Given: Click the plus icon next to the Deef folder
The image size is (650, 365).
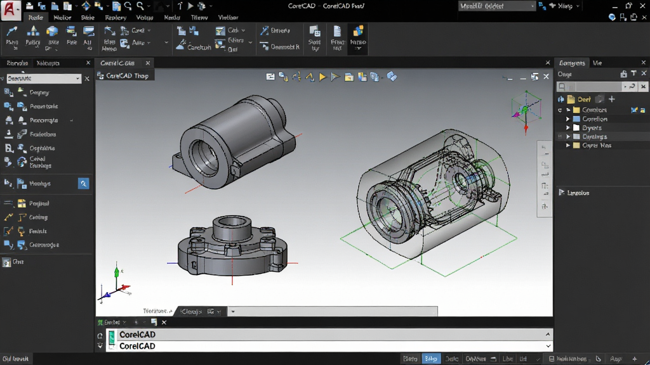Looking at the screenshot, I should (x=611, y=99).
